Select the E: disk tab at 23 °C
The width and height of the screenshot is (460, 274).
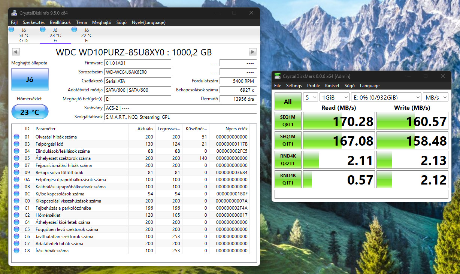point(55,35)
